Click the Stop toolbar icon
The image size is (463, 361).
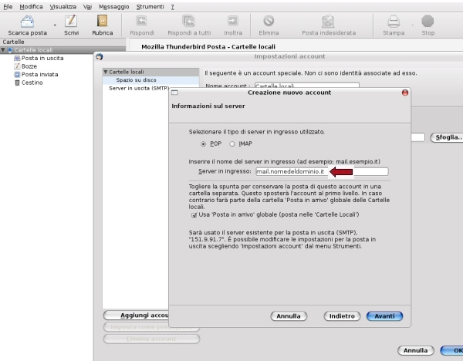tap(428, 22)
